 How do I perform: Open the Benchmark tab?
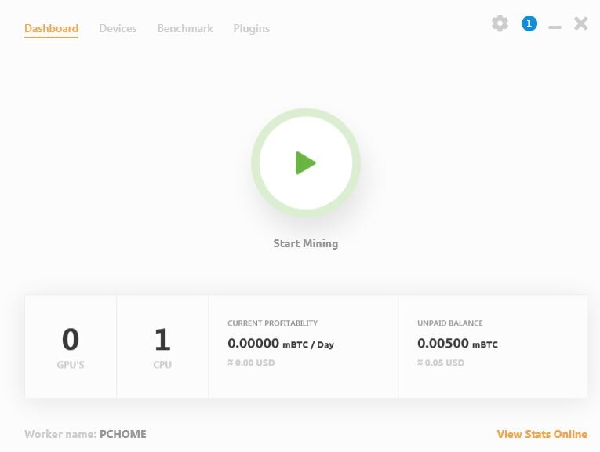coord(185,29)
